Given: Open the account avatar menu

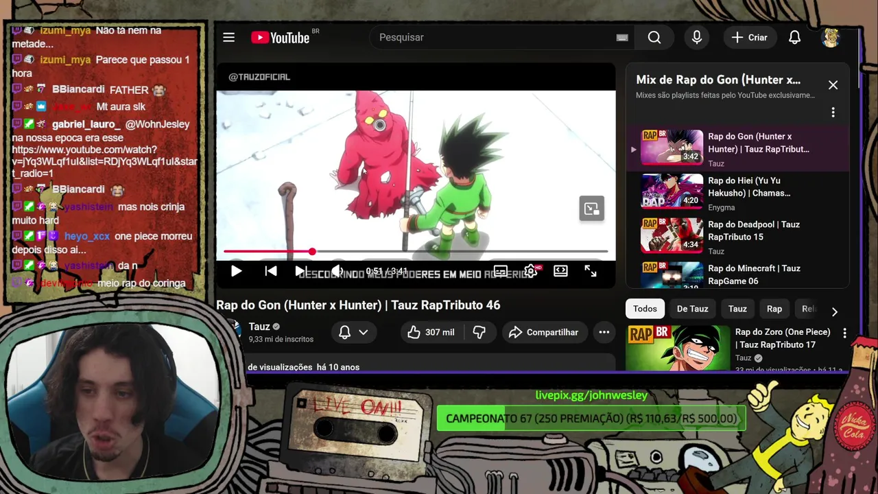Looking at the screenshot, I should 831,38.
